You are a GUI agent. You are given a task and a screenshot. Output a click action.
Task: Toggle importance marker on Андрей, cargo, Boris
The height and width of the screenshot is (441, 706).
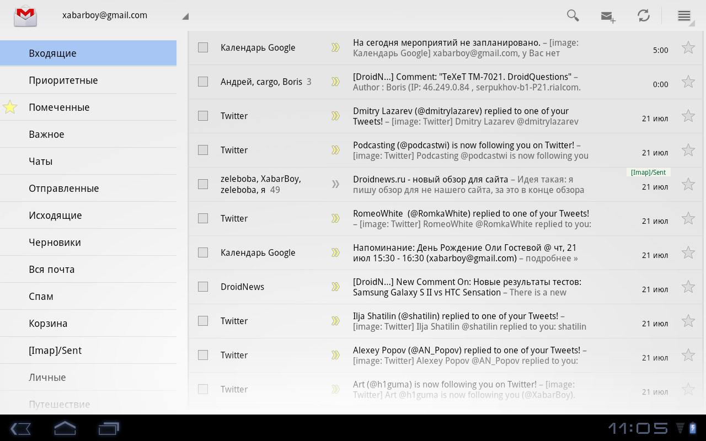coord(335,82)
